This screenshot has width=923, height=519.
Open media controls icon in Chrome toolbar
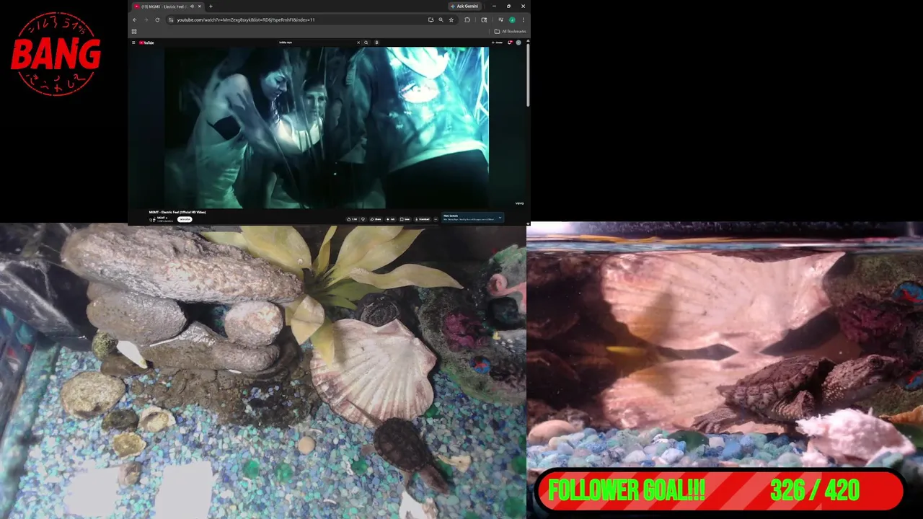(x=500, y=19)
